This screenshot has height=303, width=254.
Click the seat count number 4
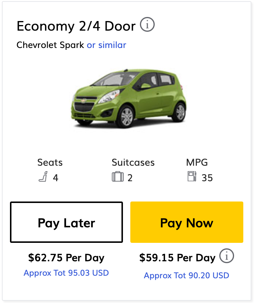[55, 178]
